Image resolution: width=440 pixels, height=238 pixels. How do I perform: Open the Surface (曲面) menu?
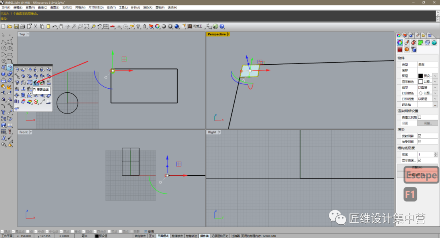coord(55,8)
